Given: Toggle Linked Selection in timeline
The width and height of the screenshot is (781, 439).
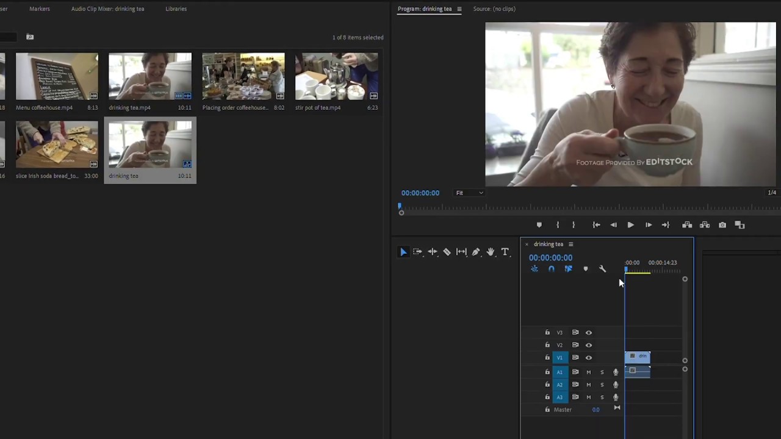Looking at the screenshot, I should point(568,269).
